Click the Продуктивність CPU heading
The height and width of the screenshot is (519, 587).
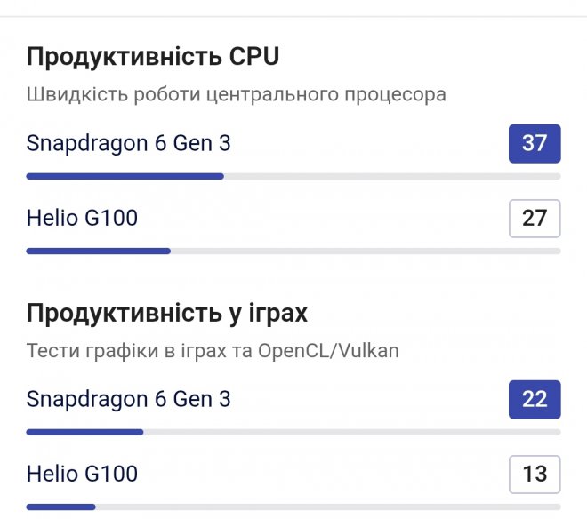tap(152, 57)
